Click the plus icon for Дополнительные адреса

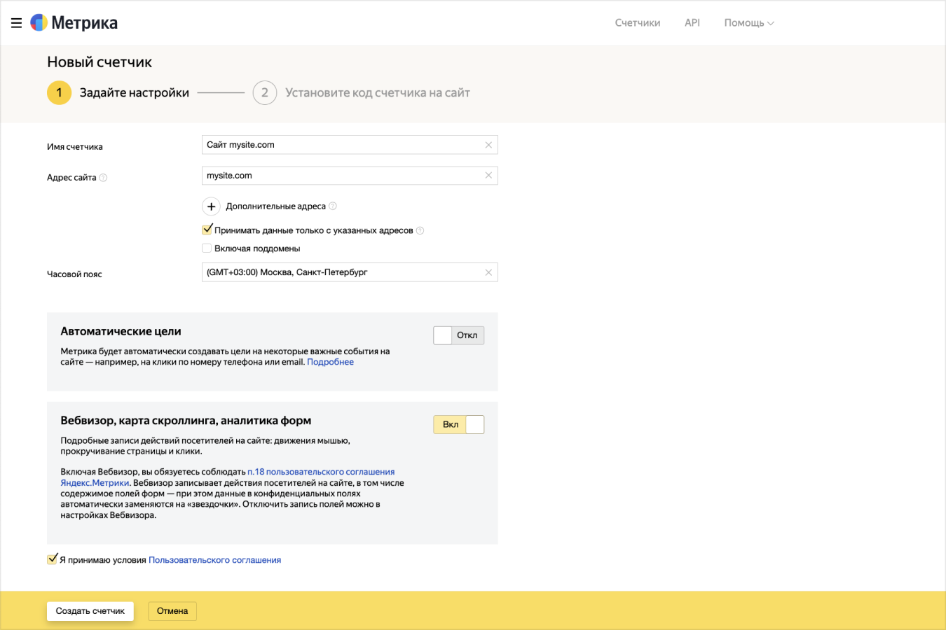point(211,206)
